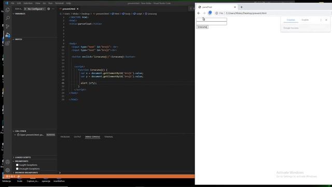Open the Manage gear in activity bar
The height and width of the screenshot is (187, 332).
coord(8,170)
